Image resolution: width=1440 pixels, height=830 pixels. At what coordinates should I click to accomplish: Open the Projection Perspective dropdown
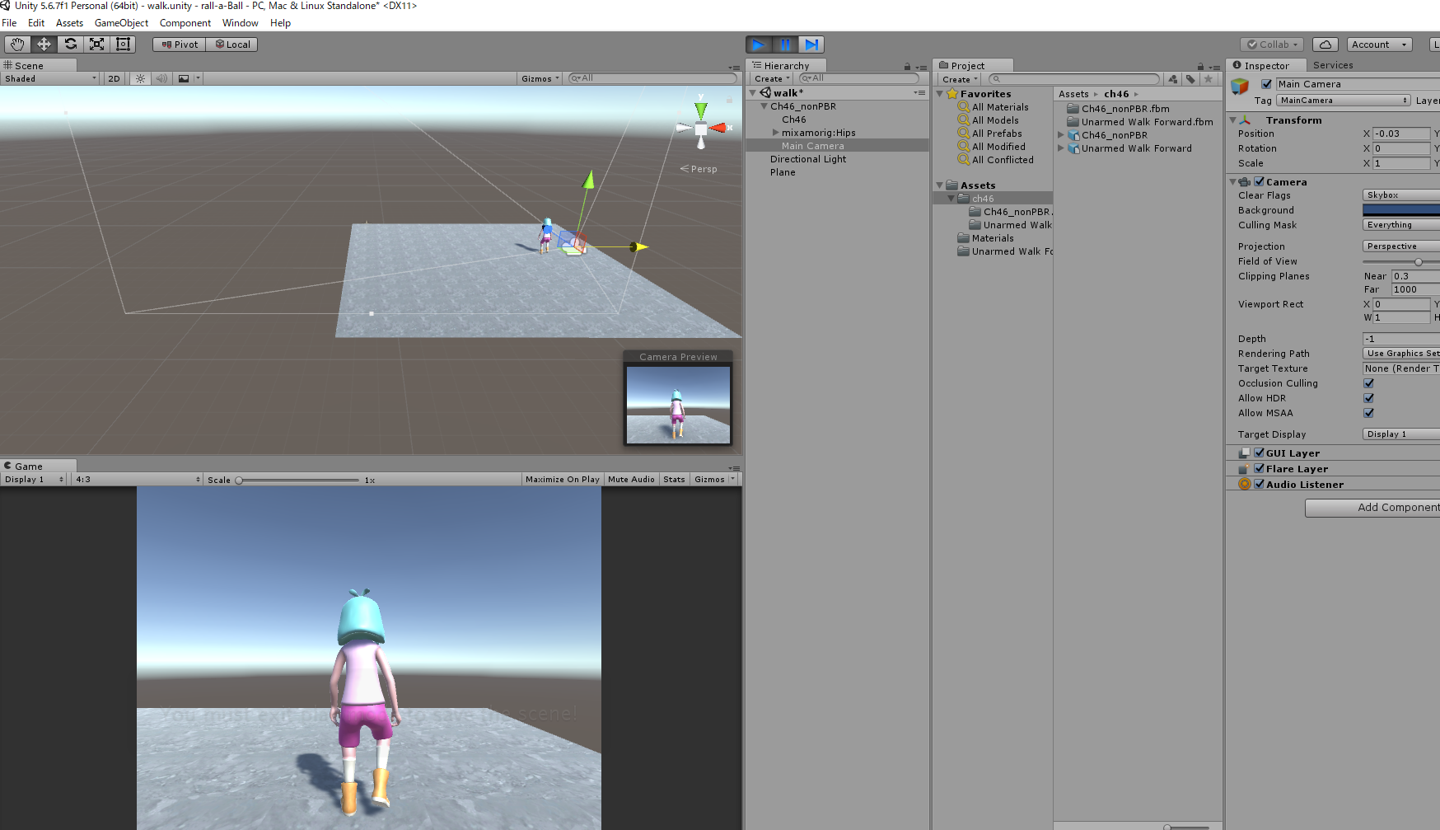coord(1400,246)
